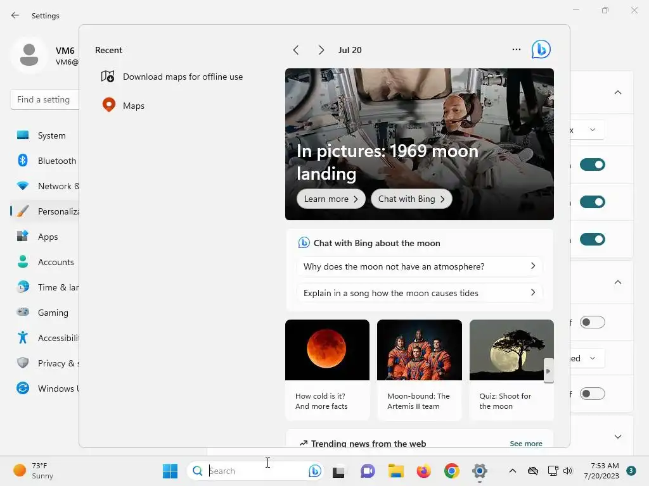This screenshot has width=649, height=486.
Task: Turn on the last disabled toggle in Settings
Action: pos(593,394)
